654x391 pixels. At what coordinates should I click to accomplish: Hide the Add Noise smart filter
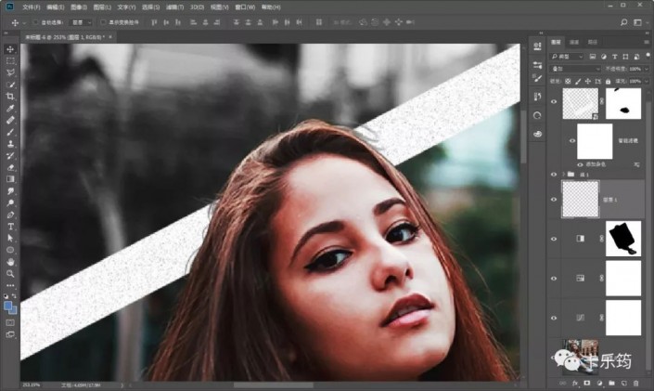[x=580, y=164]
